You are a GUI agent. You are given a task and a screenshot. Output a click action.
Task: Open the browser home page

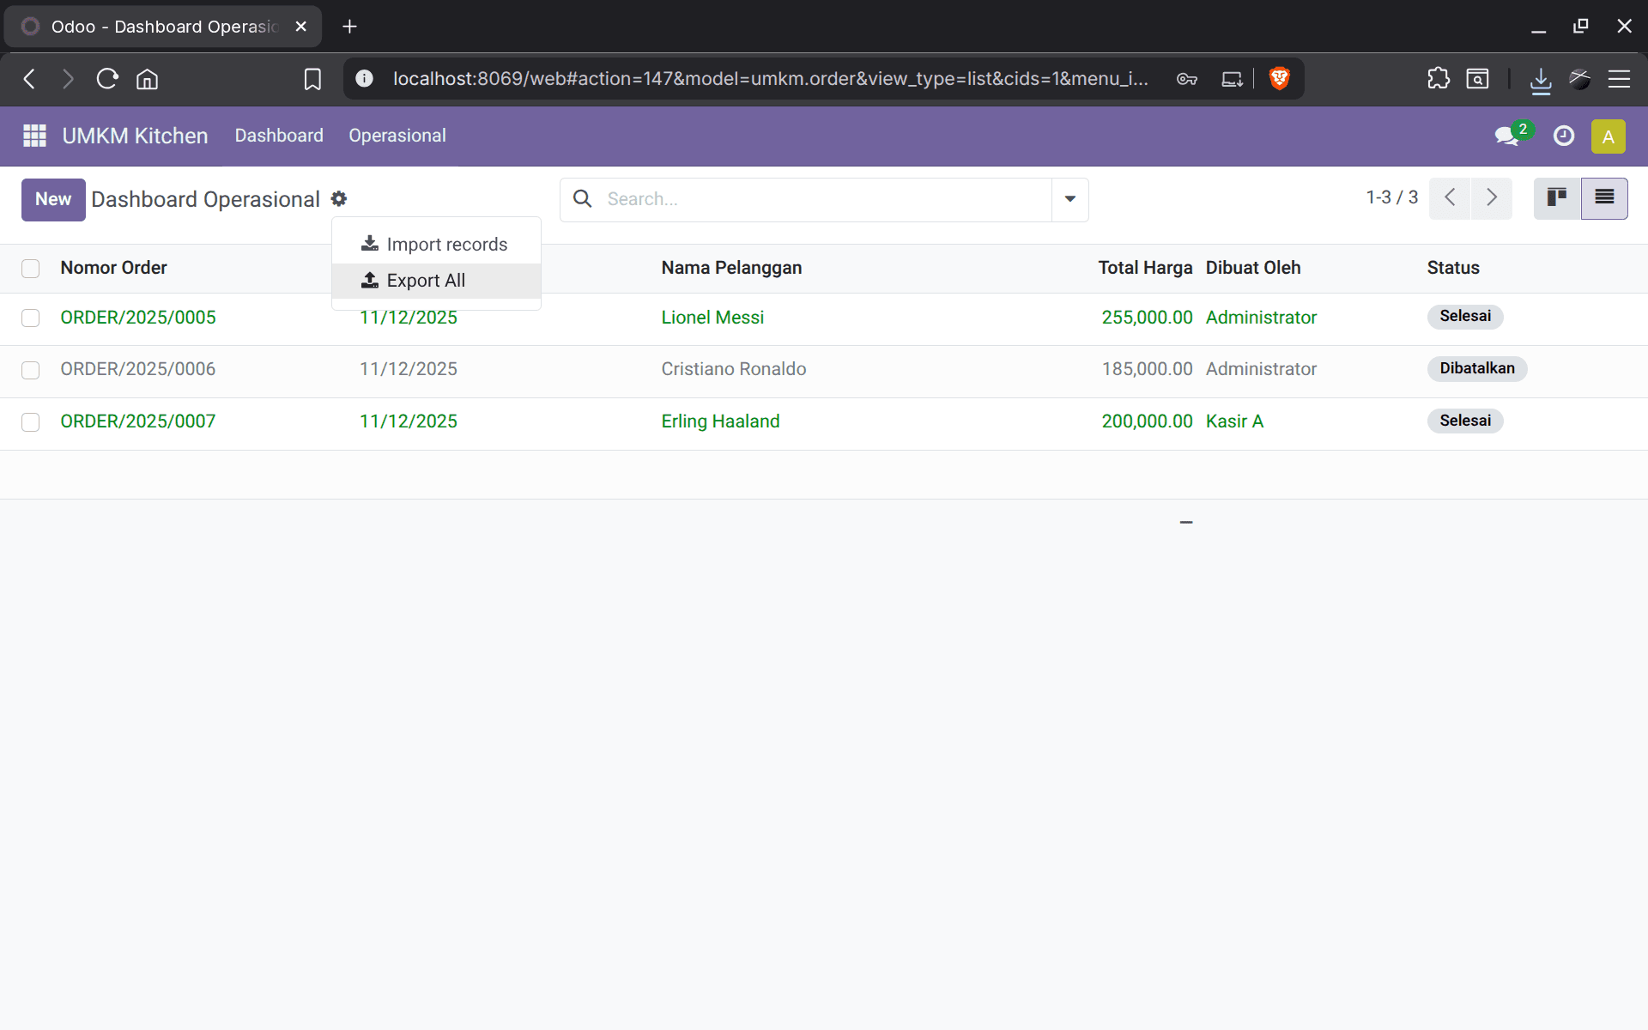tap(148, 79)
